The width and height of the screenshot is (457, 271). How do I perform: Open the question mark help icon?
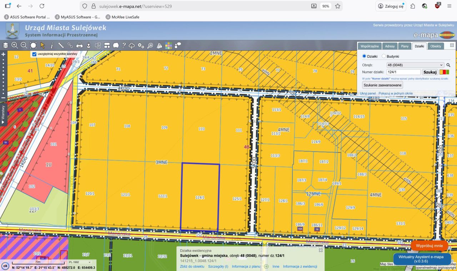point(124,45)
